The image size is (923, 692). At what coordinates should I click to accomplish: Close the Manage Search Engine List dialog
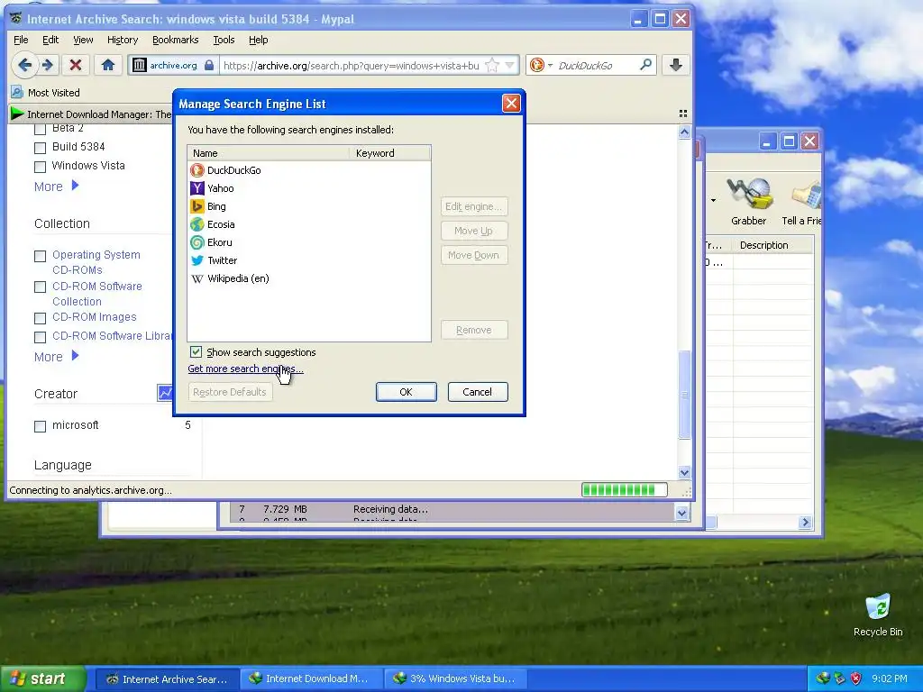tap(511, 104)
